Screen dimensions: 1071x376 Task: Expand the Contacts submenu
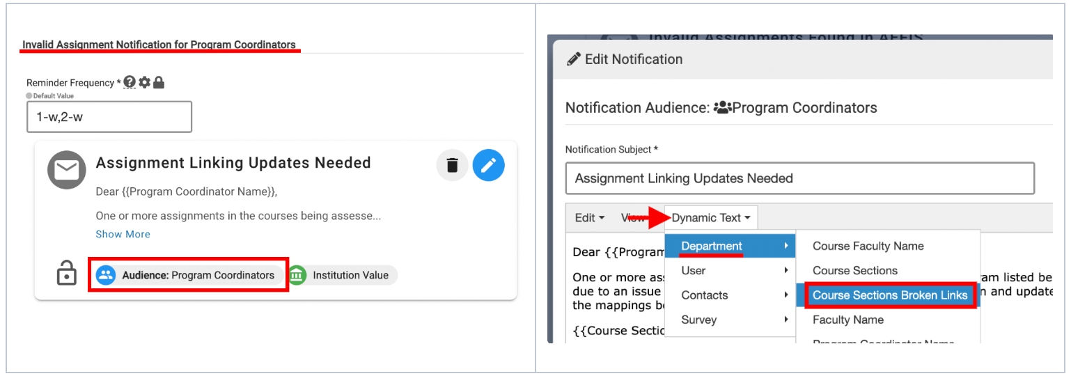click(x=730, y=295)
